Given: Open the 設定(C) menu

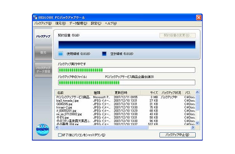Looking at the screenshot, I should click(x=96, y=23).
